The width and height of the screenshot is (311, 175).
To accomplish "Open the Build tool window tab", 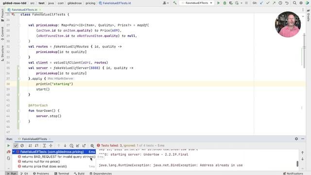I will click(79, 174).
